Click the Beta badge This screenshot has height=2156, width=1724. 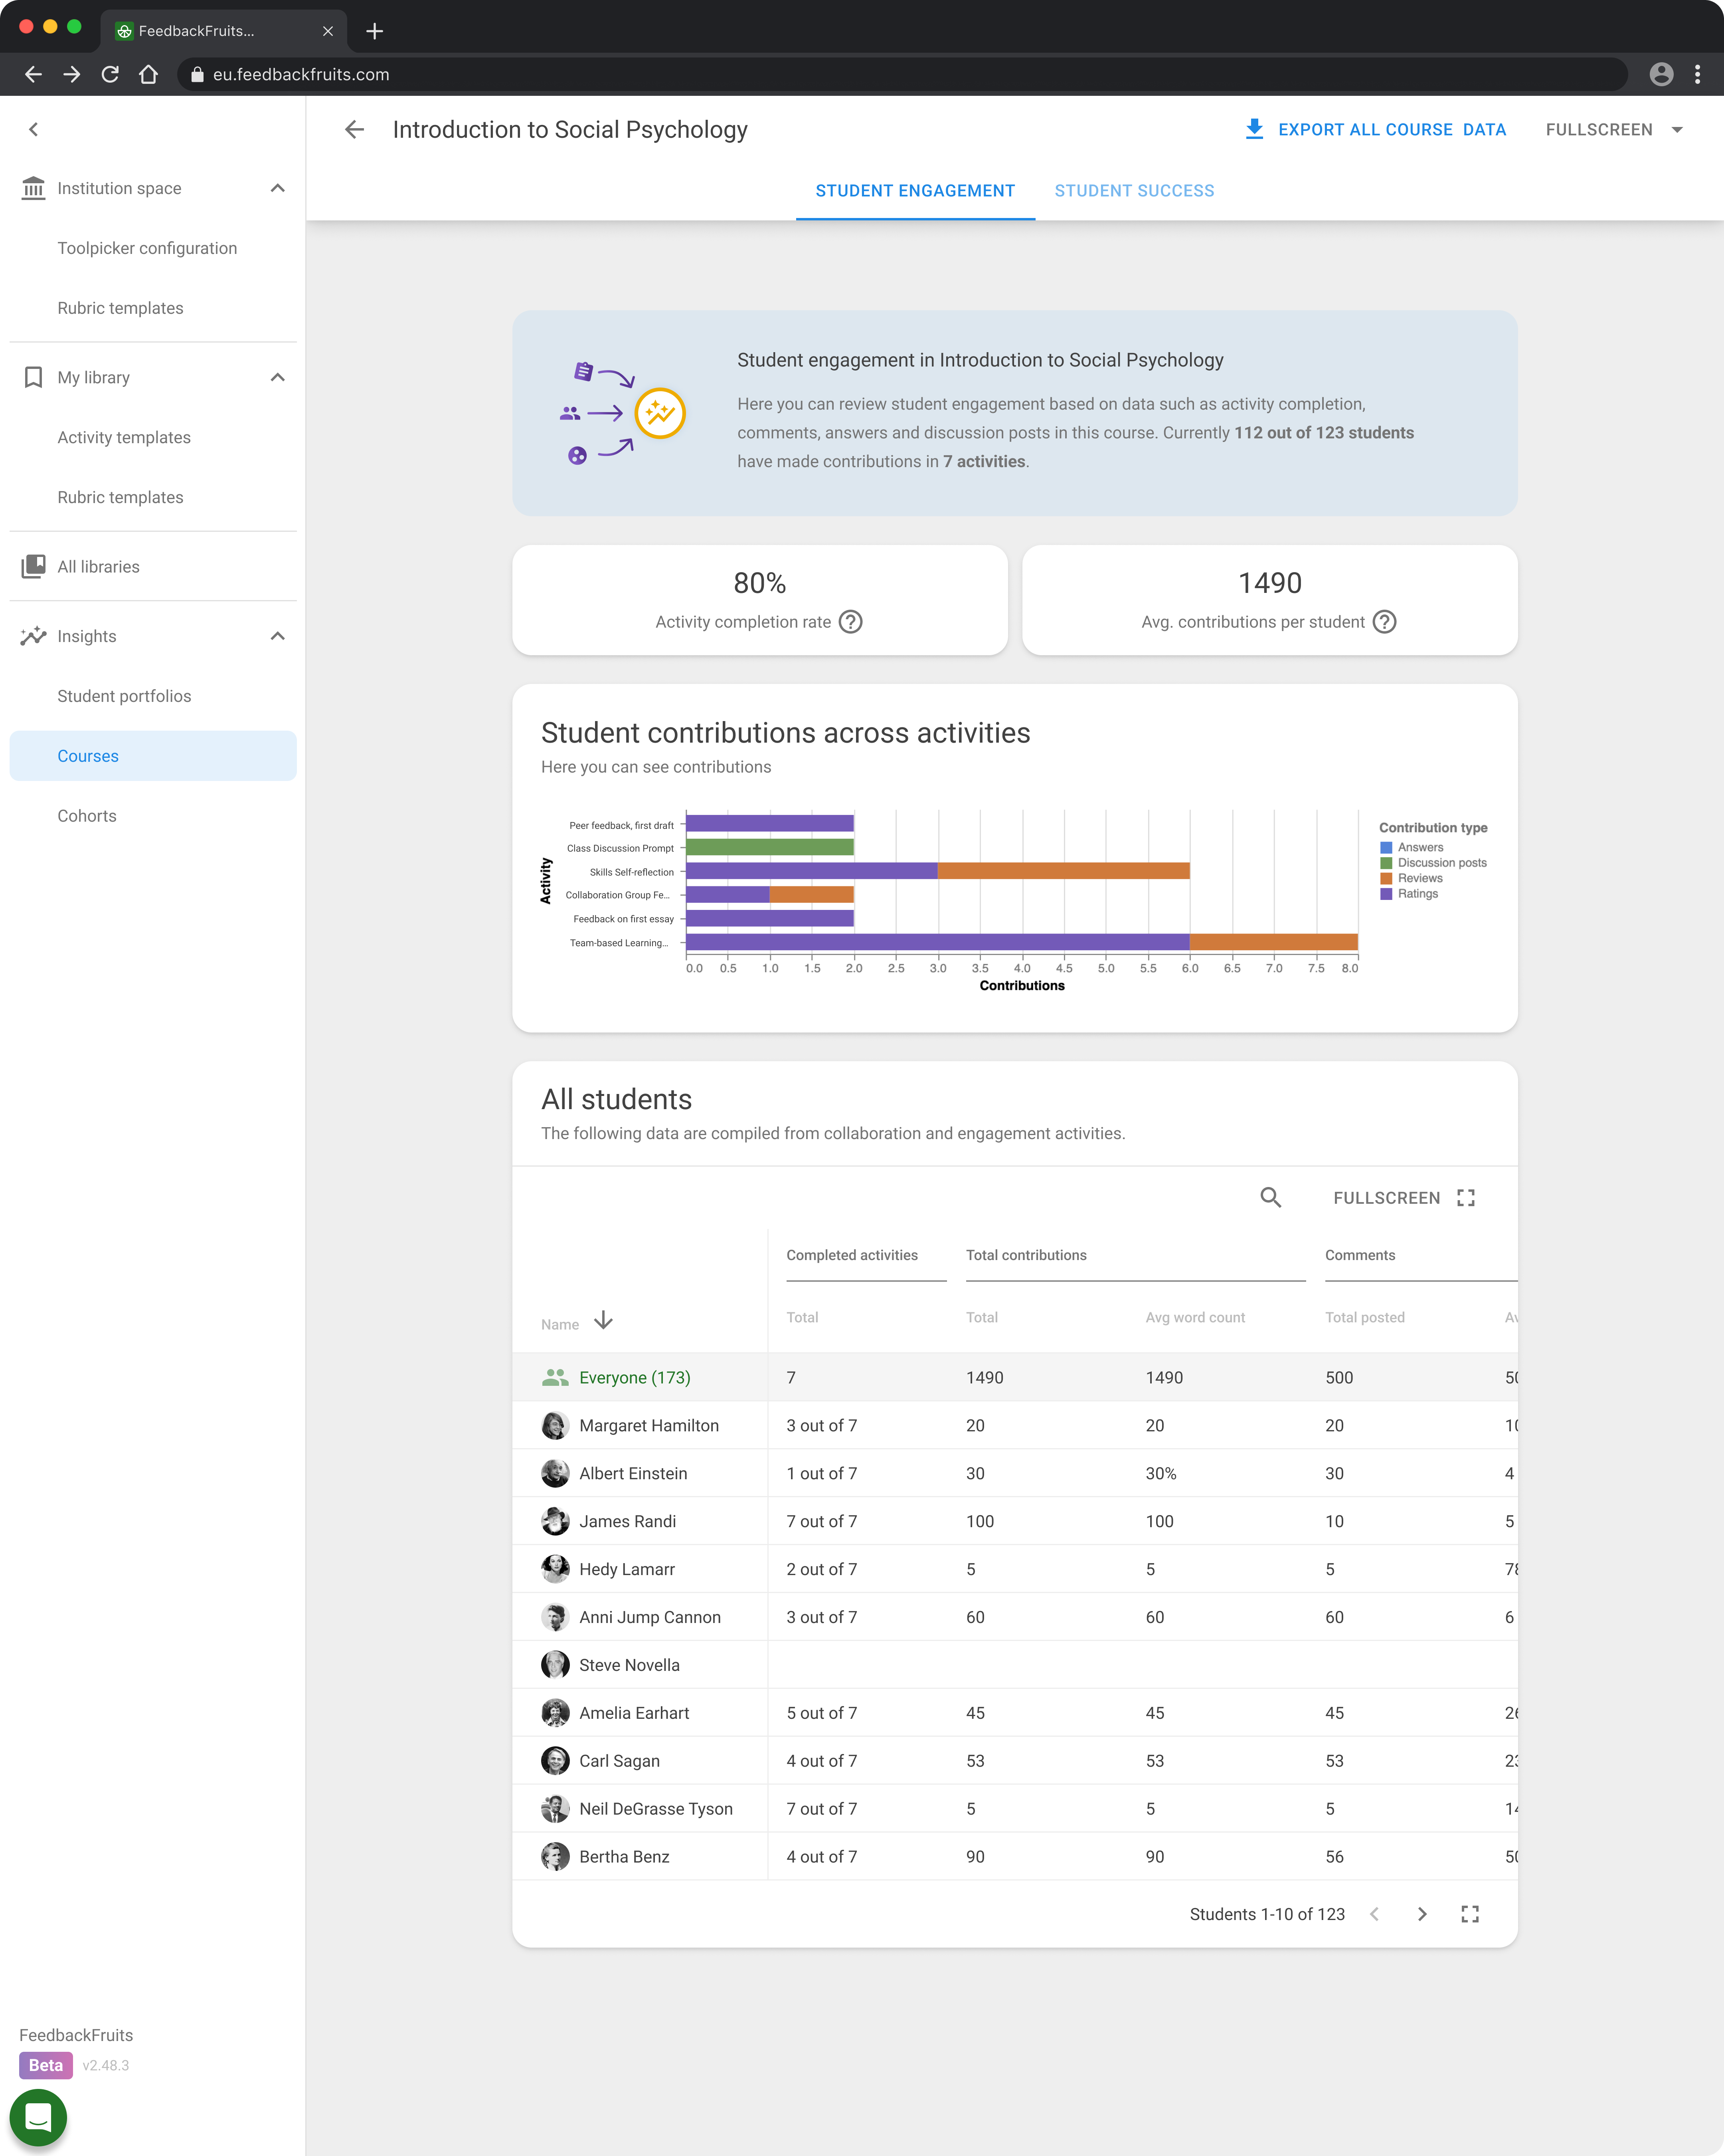pyautogui.click(x=46, y=2065)
